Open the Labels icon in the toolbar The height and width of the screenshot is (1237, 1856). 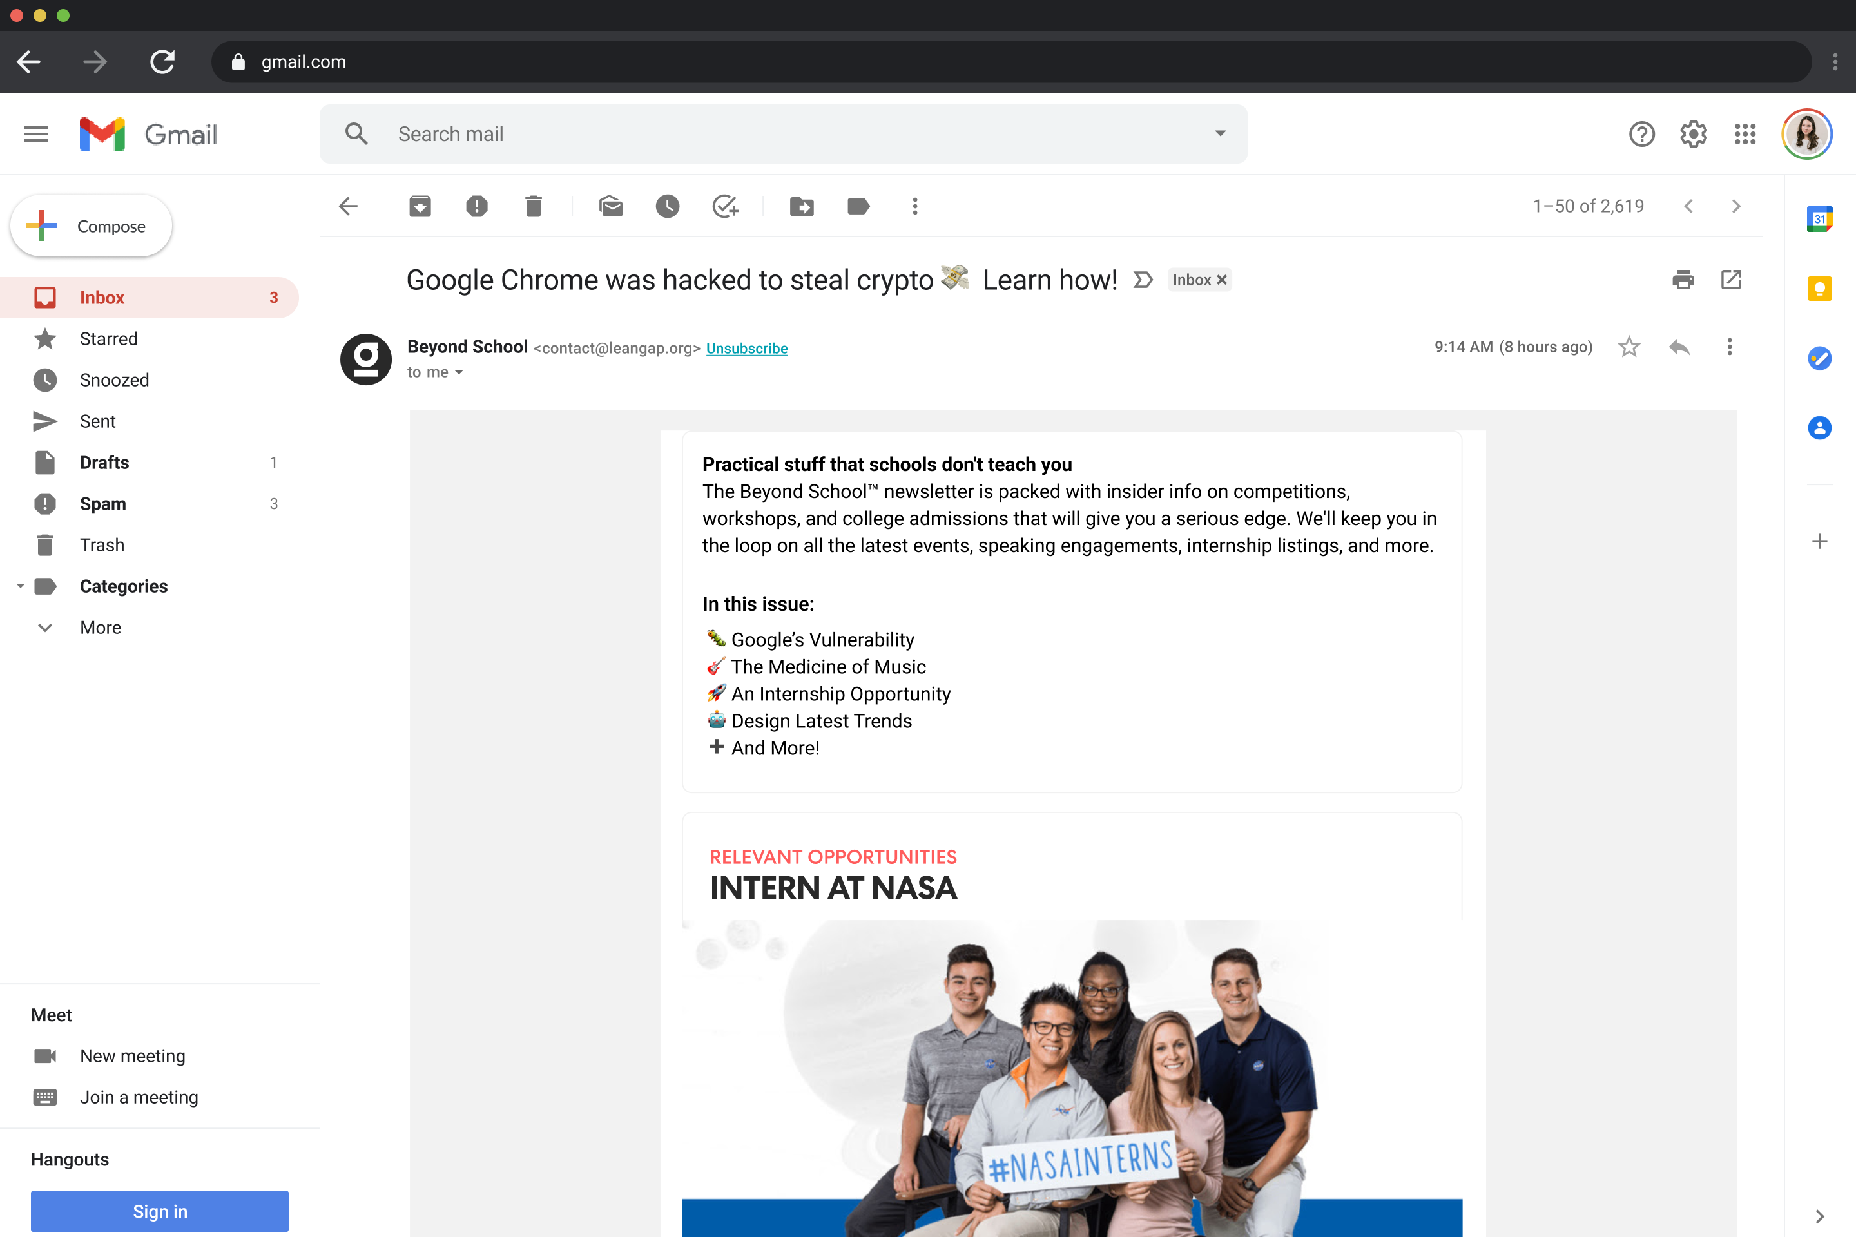pos(858,207)
